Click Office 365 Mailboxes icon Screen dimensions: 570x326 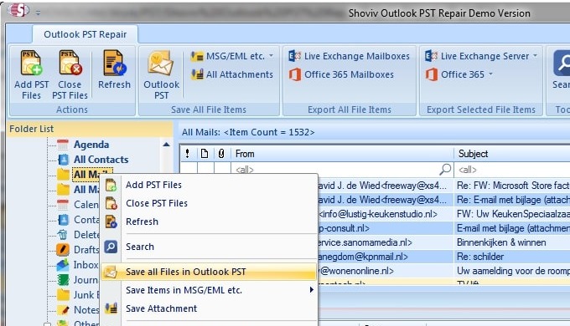[294, 74]
